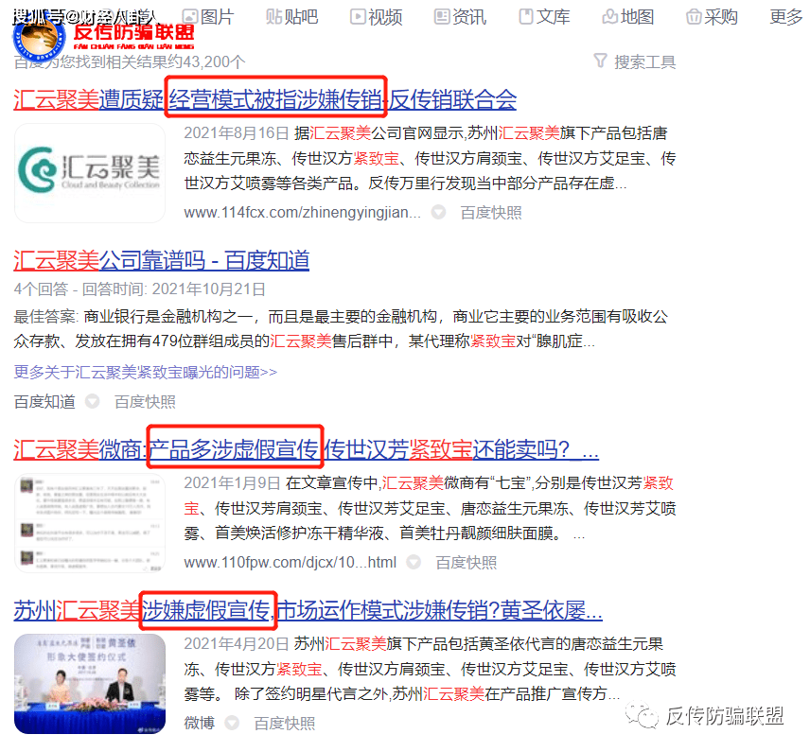Image resolution: width=810 pixels, height=752 pixels.
Task: Click the 视频 play icon
Action: (x=358, y=16)
